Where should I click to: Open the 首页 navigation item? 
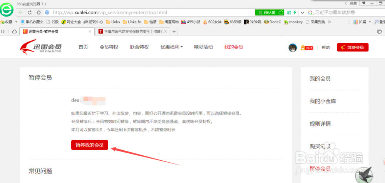[x=83, y=47]
